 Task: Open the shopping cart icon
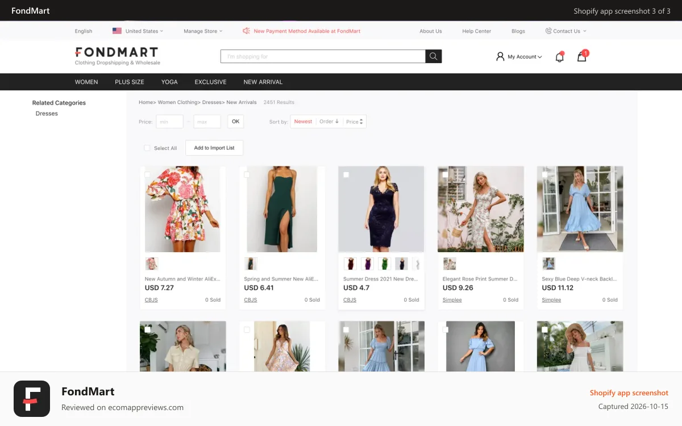(x=582, y=56)
